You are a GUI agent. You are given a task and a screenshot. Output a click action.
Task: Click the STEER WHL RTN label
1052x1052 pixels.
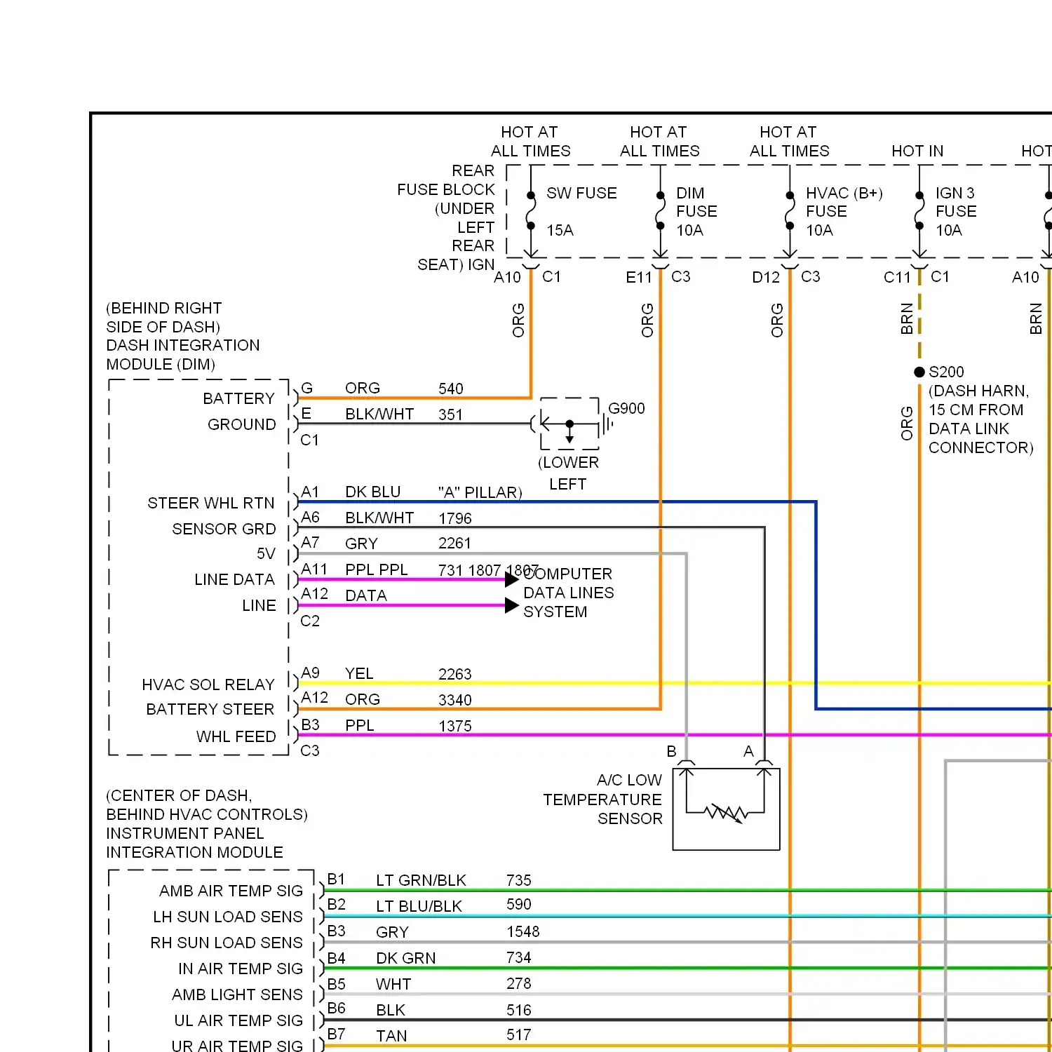pyautogui.click(x=211, y=503)
